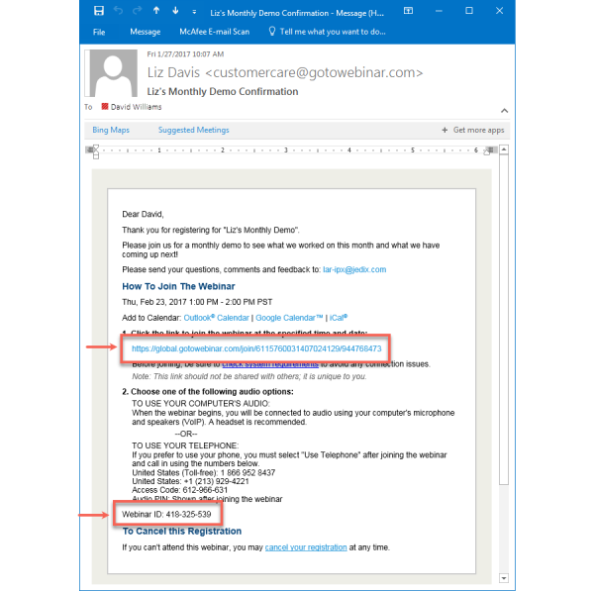This screenshot has width=594, height=591.
Task: Open the Suggested Meetings add-in
Action: coord(194,130)
